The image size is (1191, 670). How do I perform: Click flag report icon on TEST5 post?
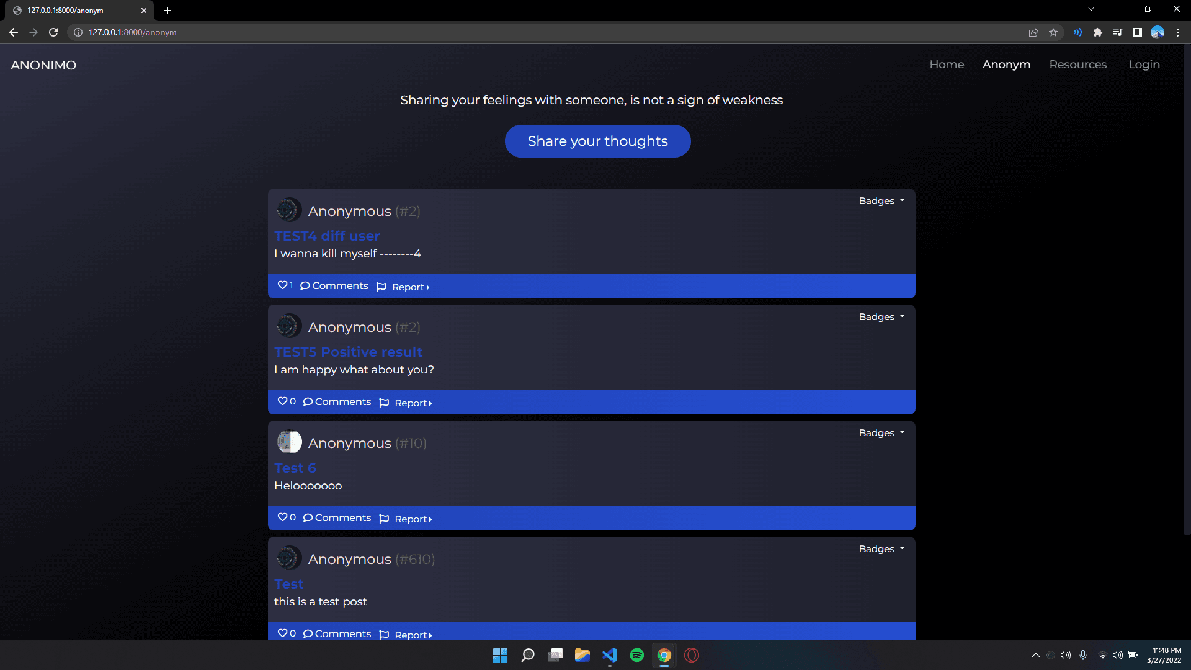tap(384, 403)
